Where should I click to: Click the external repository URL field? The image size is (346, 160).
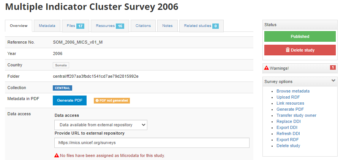(152, 143)
